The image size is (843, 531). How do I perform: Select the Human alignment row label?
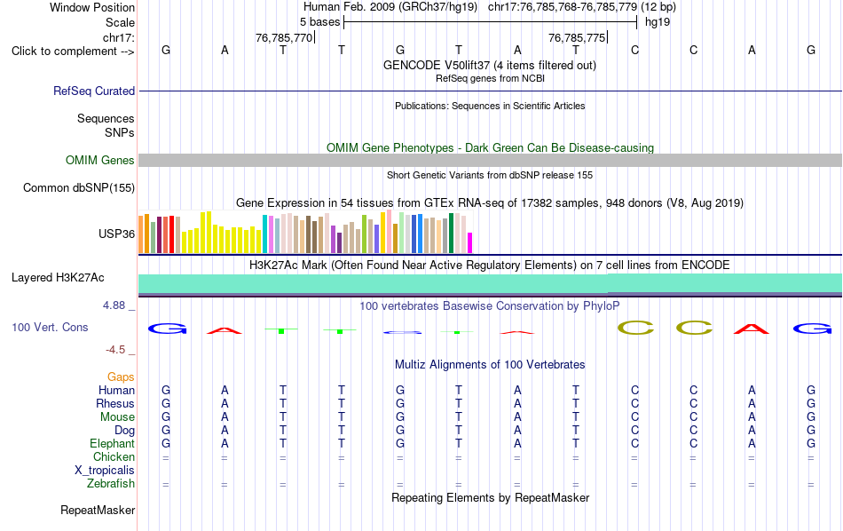116,390
